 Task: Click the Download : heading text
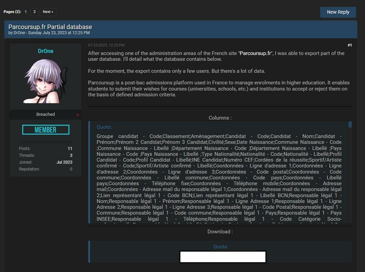click(x=220, y=232)
